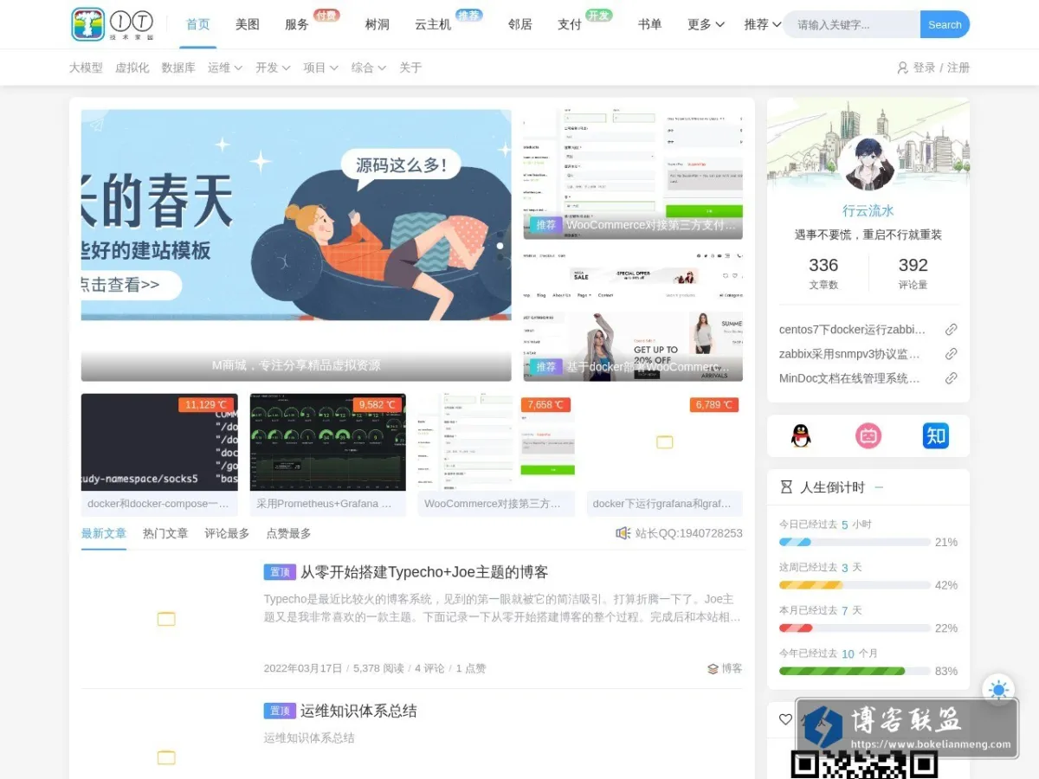
Task: Open the Bilibili pink icon link
Action: click(x=868, y=435)
